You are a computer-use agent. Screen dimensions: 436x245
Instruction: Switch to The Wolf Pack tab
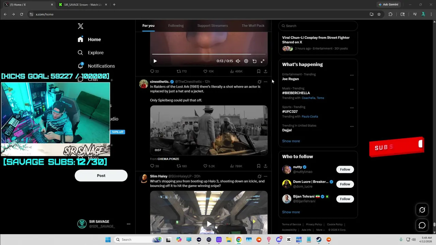(253, 26)
